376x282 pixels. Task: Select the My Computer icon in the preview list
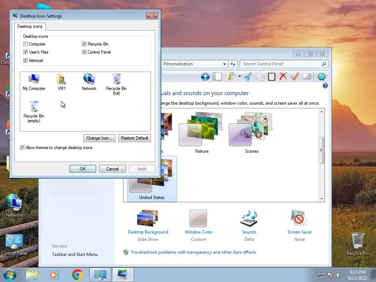[x=34, y=82]
